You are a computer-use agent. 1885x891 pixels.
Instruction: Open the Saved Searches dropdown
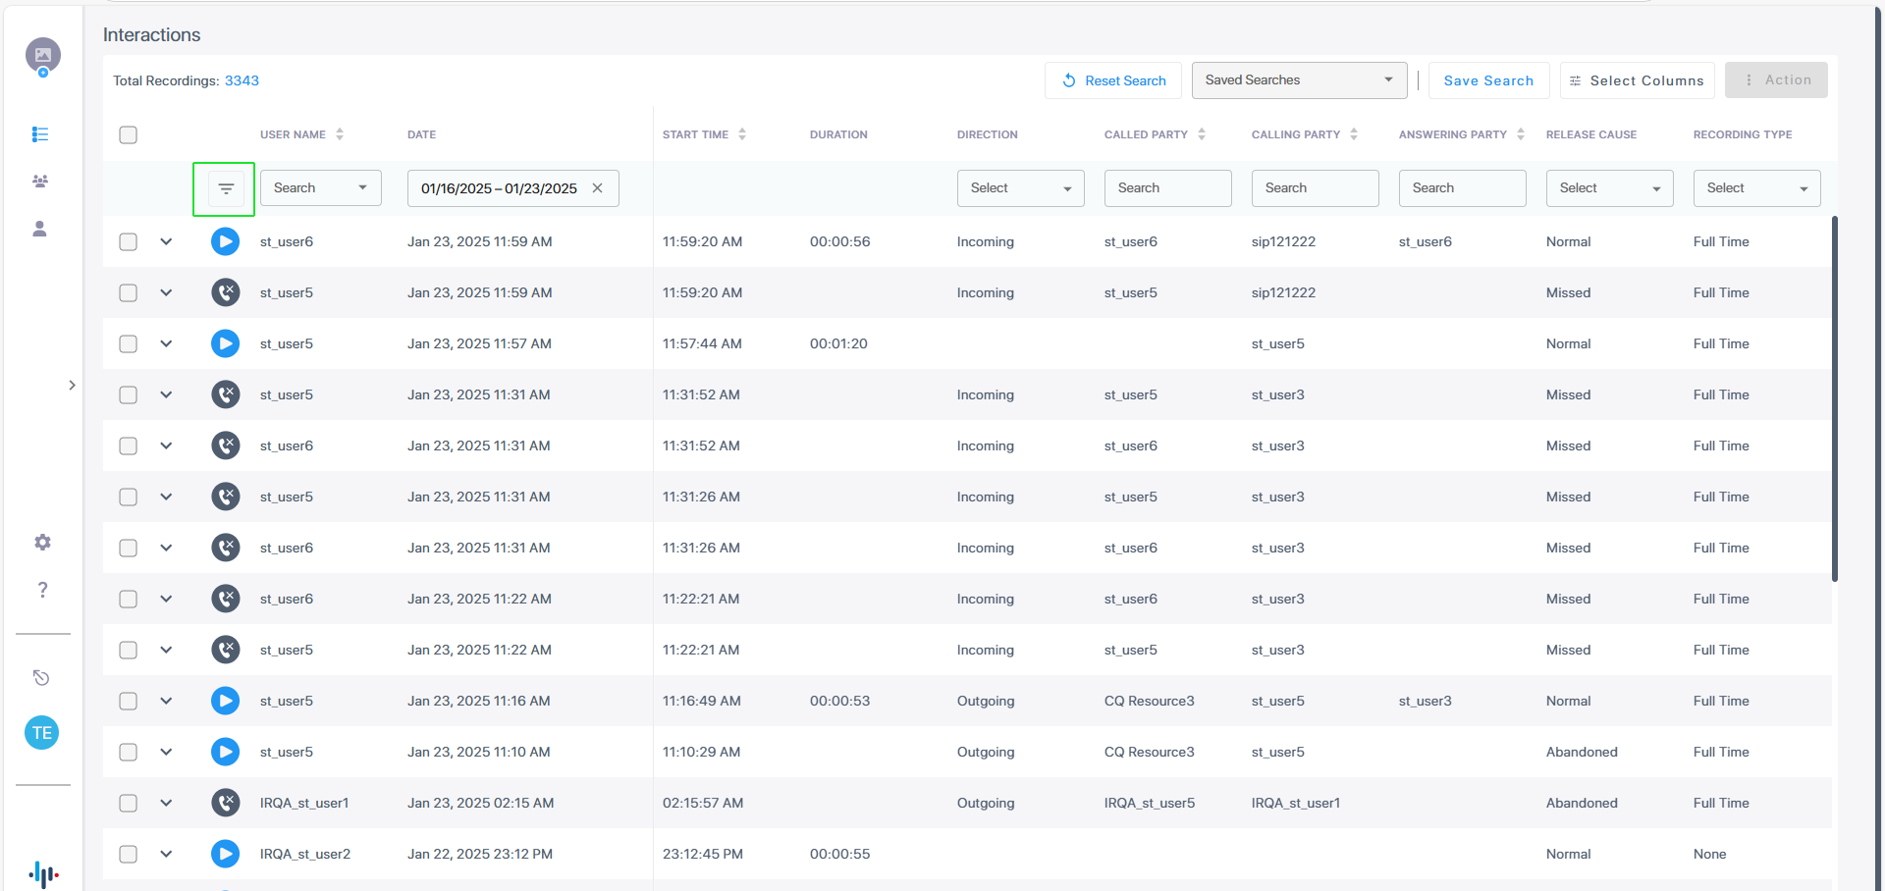pos(1299,80)
